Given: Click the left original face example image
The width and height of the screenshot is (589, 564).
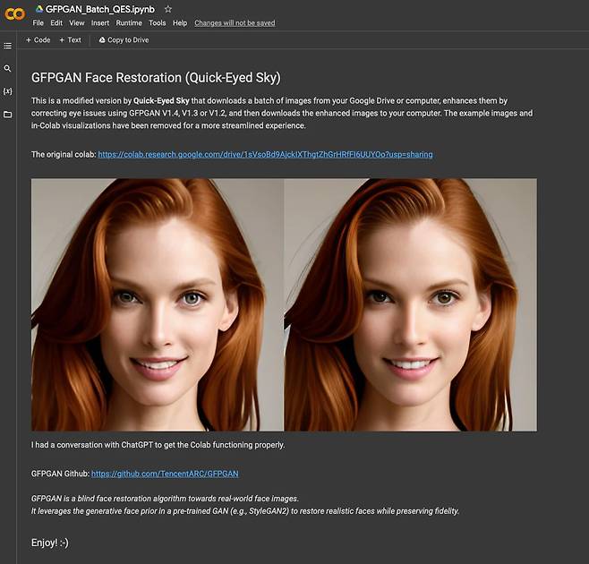Looking at the screenshot, I should pos(158,304).
